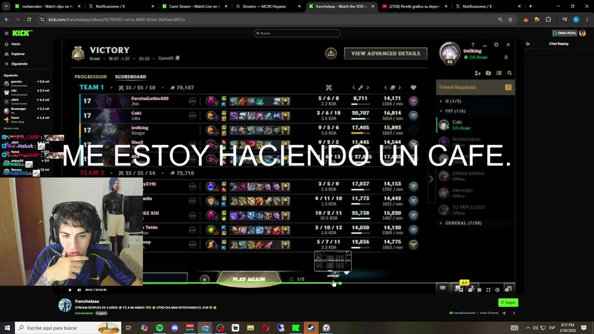Open the browser extensions puzzle menu

coord(548,19)
